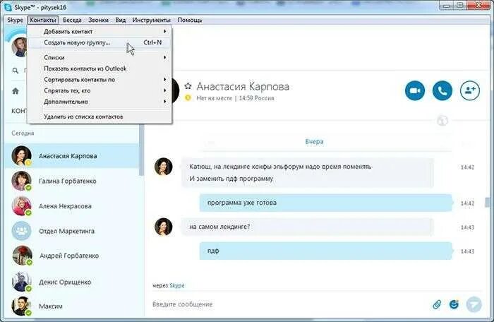Click message 'на самом лендинге?'
Viewport: 494px width, 322px height.
click(307, 227)
